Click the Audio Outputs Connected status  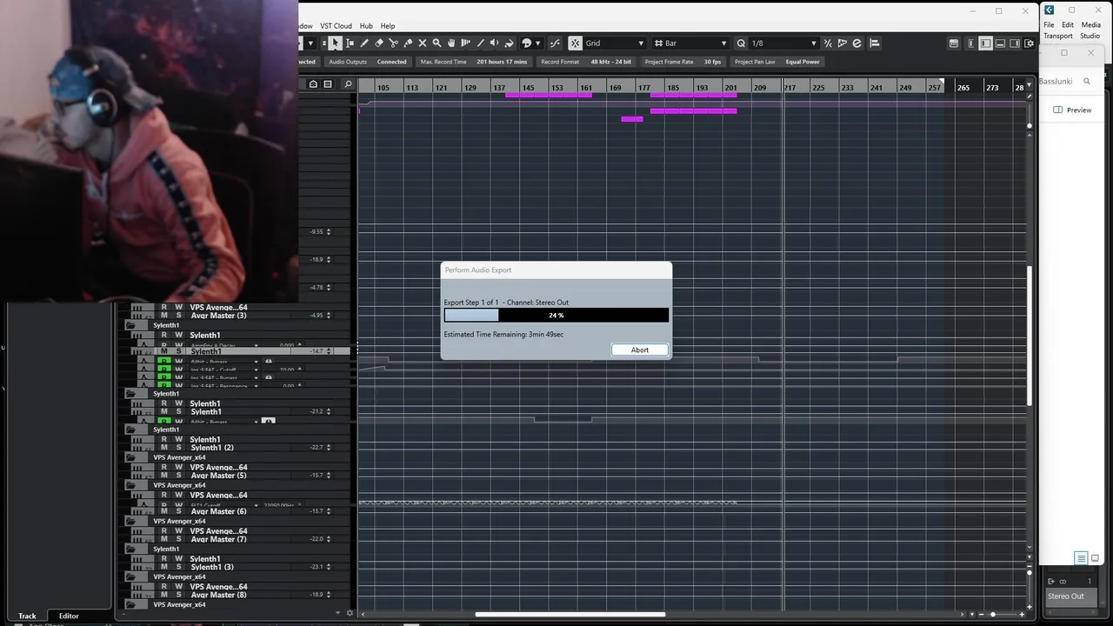(368, 62)
